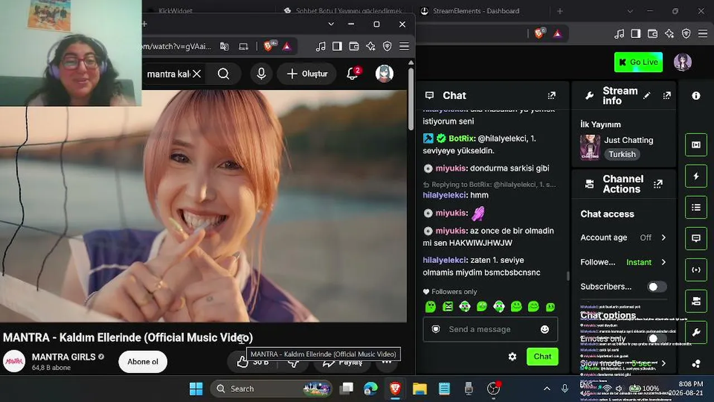Open the lightning bolt sidebar panel

(x=696, y=176)
